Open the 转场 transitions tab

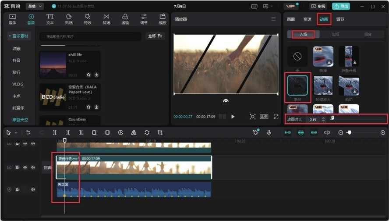106,19
